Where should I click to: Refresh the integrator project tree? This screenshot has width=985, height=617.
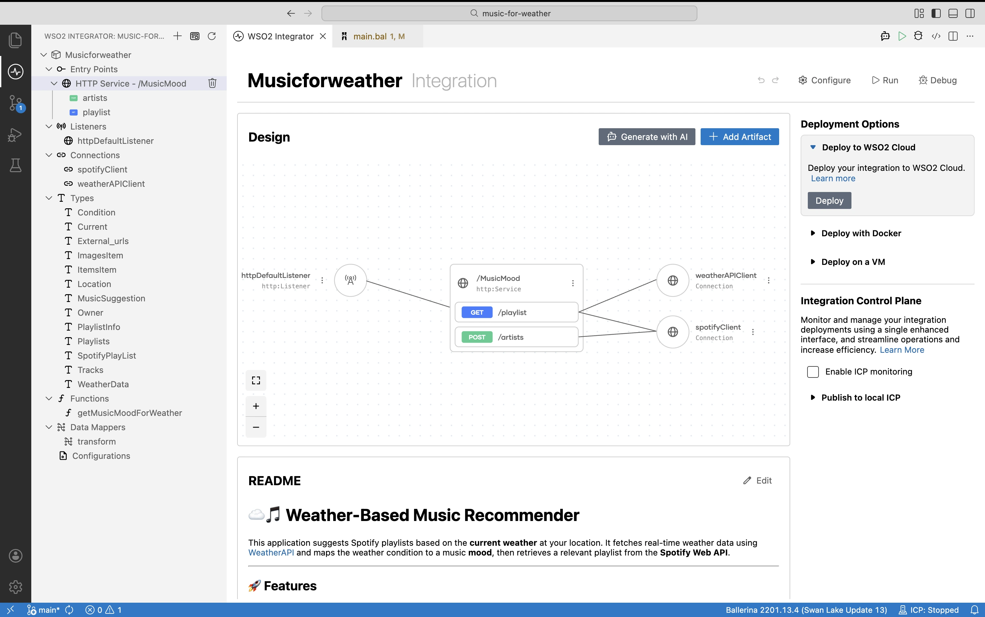tap(211, 36)
